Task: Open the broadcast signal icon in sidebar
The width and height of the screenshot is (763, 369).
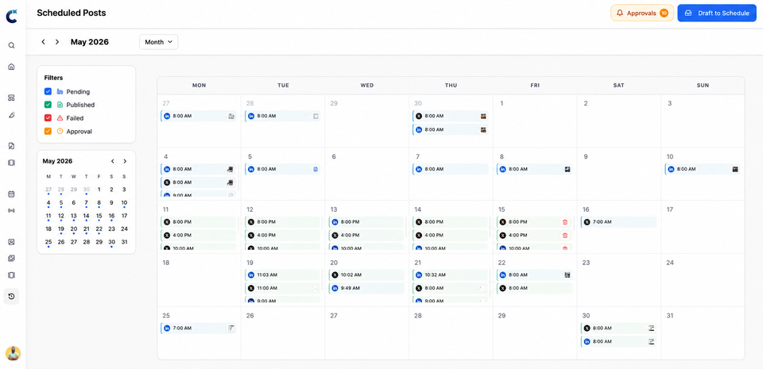Action: click(x=11, y=211)
